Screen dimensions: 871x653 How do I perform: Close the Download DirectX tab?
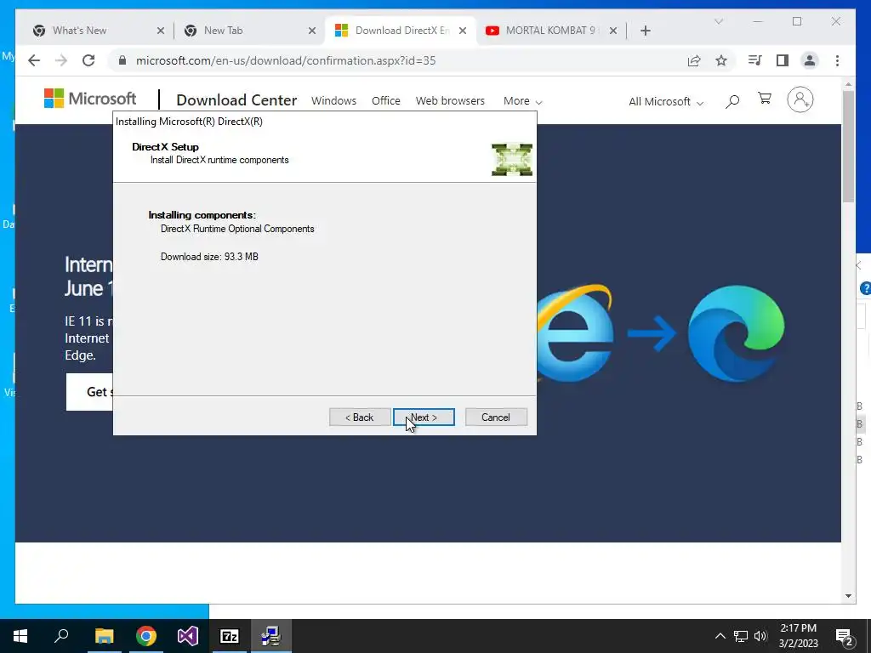coord(463,31)
